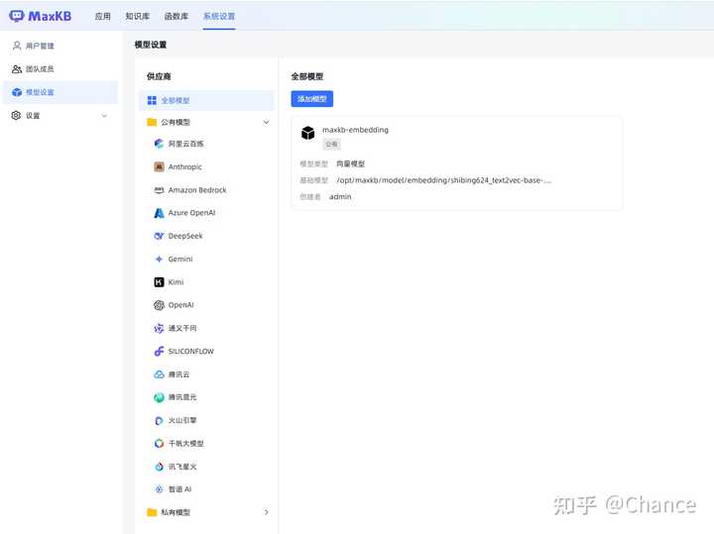Click the Azure OpenAI logo icon
Screen dimensions: 714x534
(x=159, y=213)
